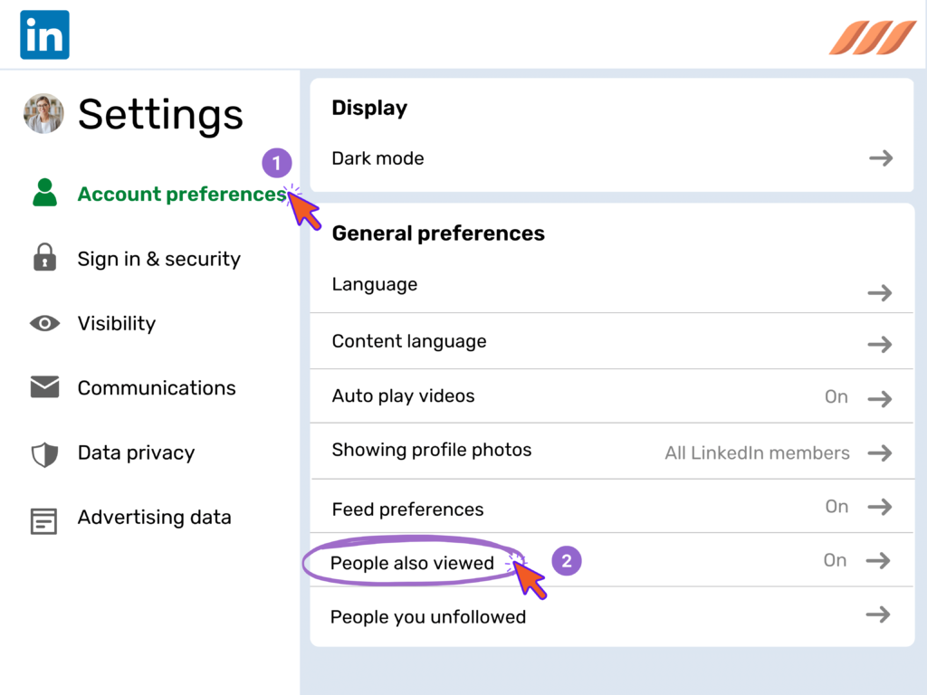The image size is (927, 695).
Task: Click the Advertising data document icon
Action: [43, 517]
